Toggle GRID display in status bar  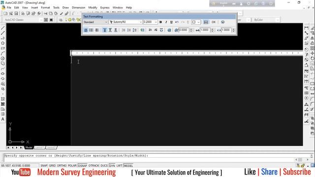(x=52, y=166)
